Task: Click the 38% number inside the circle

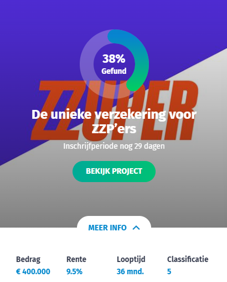Action: coord(114,59)
